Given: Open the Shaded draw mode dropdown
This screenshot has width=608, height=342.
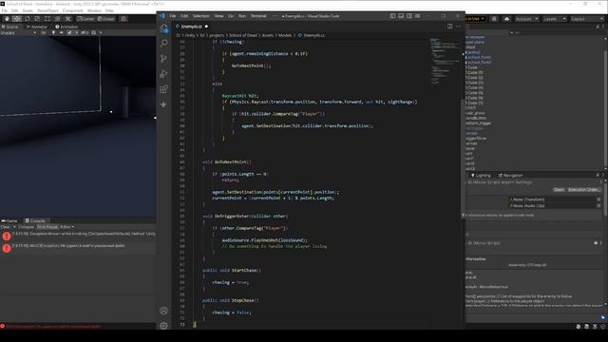Looking at the screenshot, I should click(18, 33).
